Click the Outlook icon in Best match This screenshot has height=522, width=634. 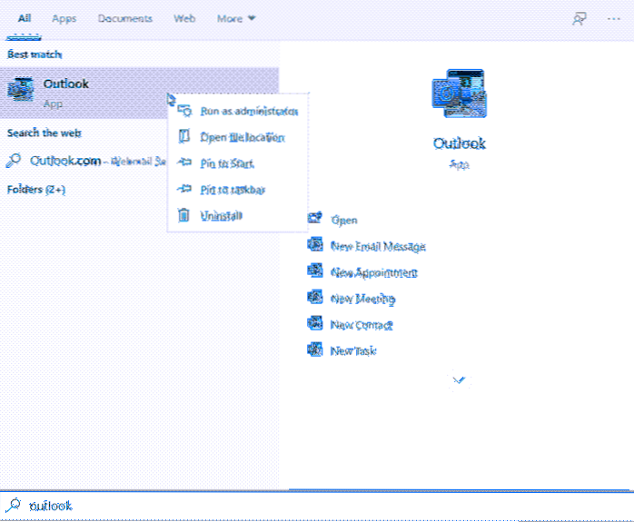click(21, 90)
